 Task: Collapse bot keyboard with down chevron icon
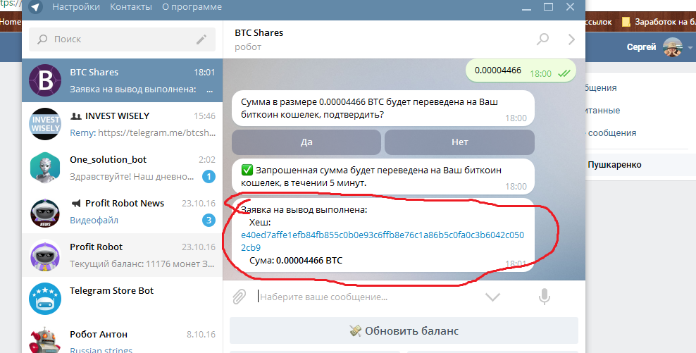click(492, 297)
